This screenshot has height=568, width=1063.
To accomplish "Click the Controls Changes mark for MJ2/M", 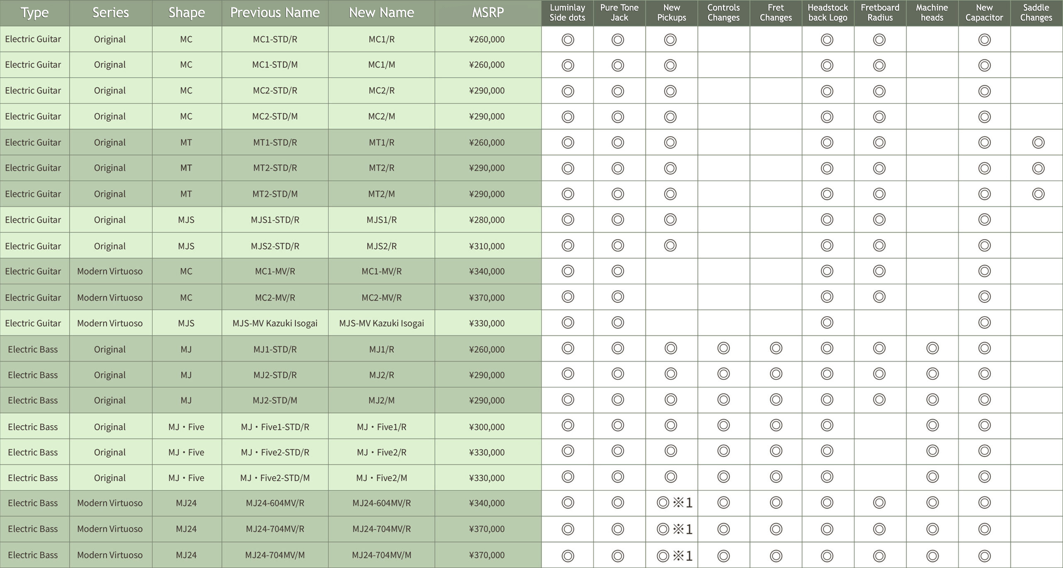I will tap(723, 400).
